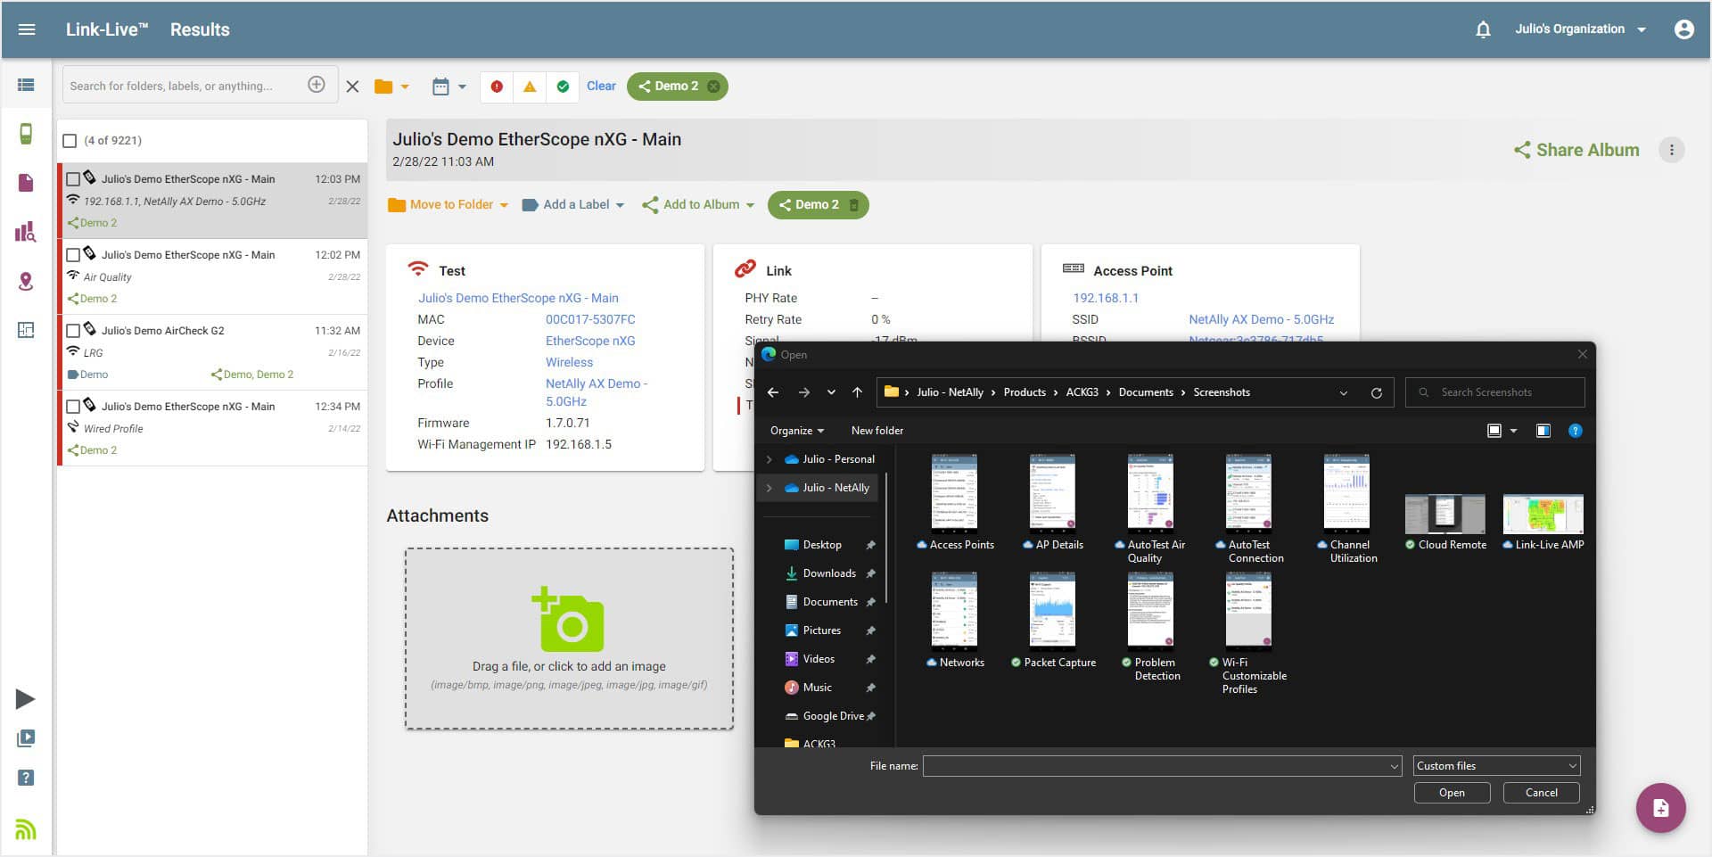Click the plus icon in search box
The height and width of the screenshot is (857, 1712).
[317, 85]
